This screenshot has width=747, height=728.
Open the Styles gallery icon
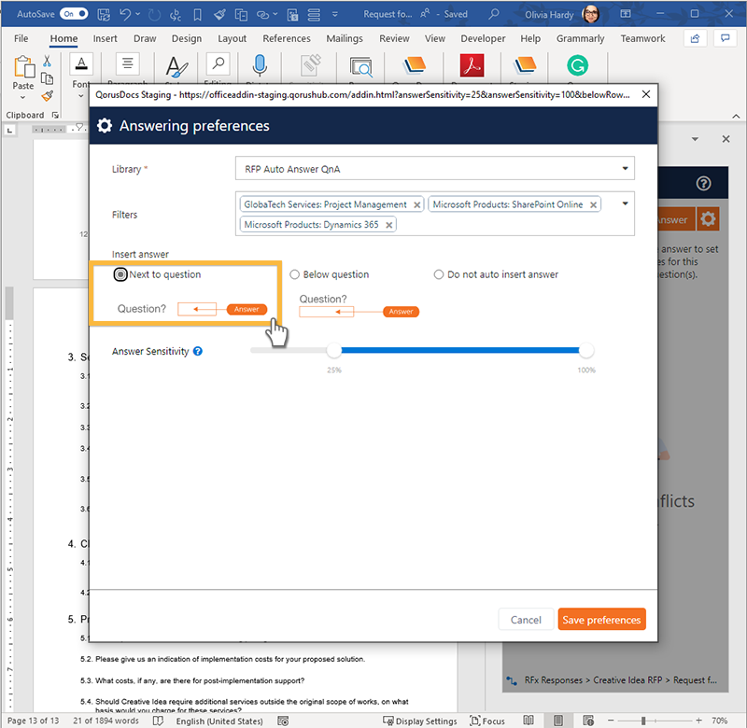click(x=176, y=66)
